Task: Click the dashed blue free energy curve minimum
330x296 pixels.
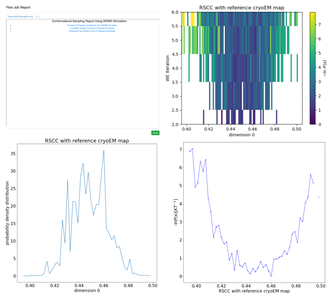Action: (x=271, y=276)
